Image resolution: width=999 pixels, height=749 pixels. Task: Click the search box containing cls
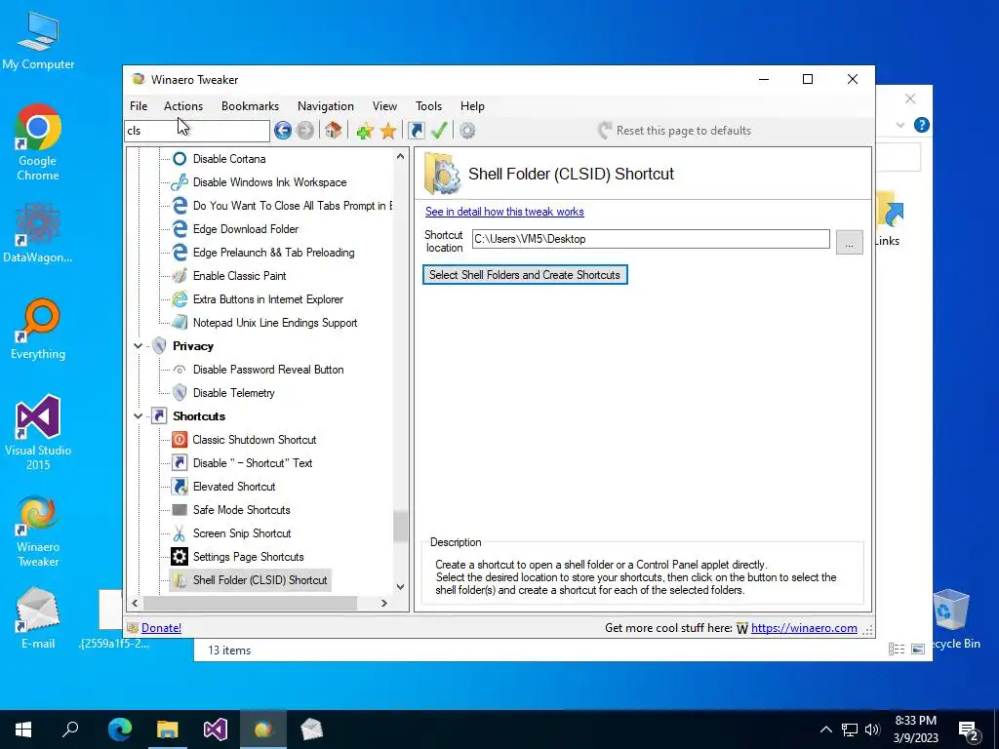point(197,131)
